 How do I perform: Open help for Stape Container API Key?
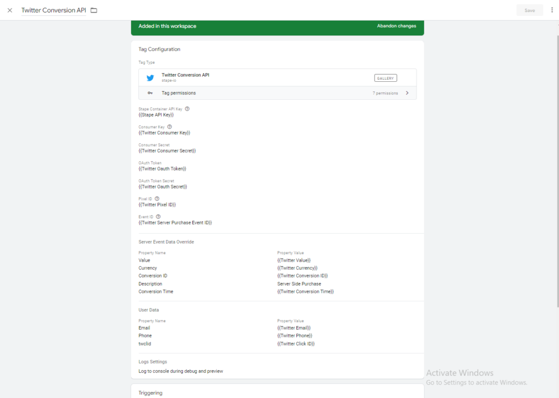(x=187, y=109)
